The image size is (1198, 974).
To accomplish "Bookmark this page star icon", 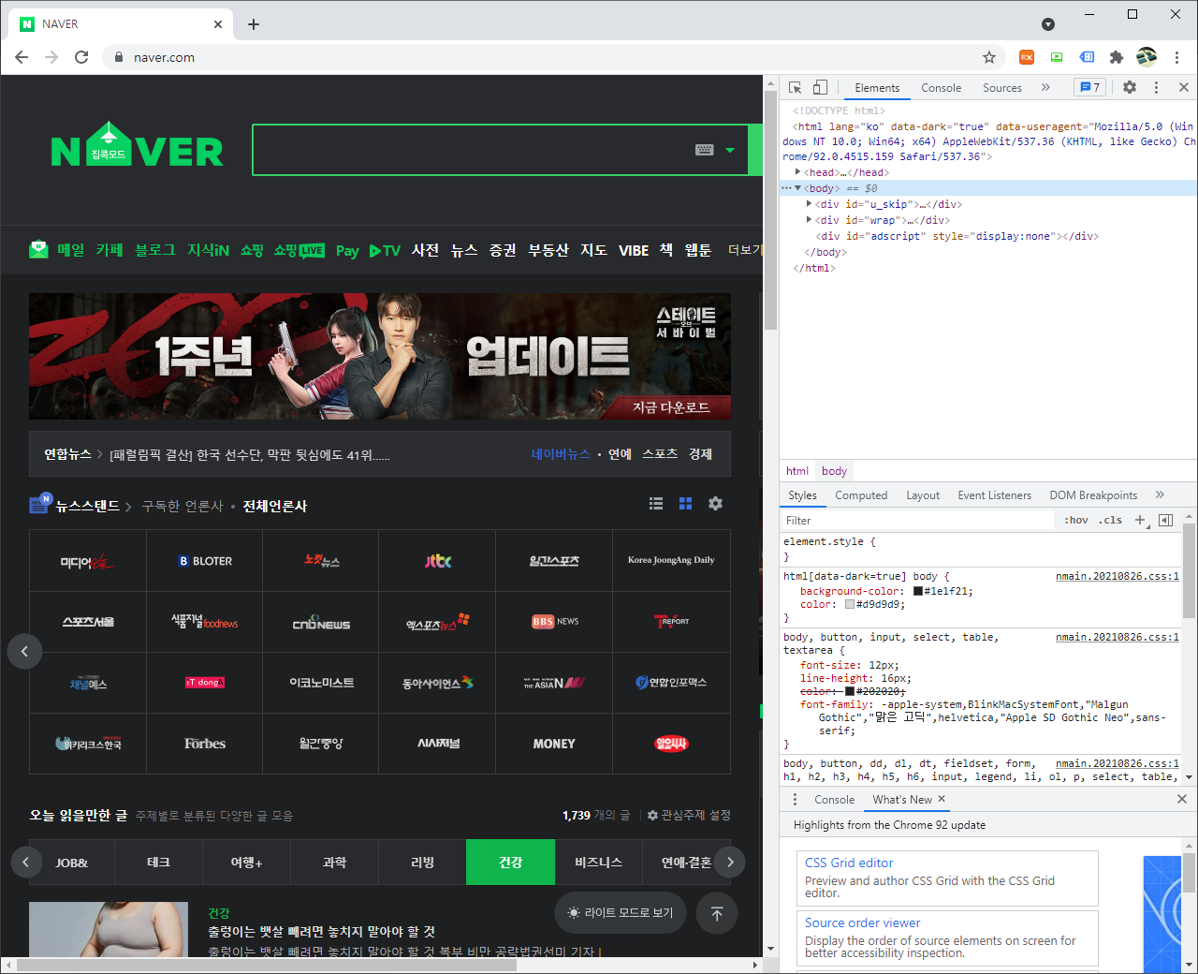I will pos(989,57).
